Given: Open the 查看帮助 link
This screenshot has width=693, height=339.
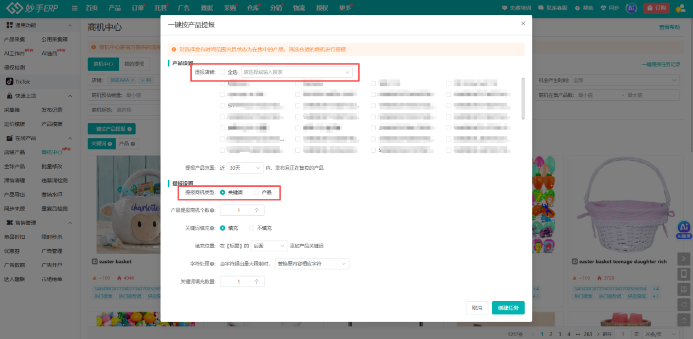Looking at the screenshot, I should pos(669,27).
